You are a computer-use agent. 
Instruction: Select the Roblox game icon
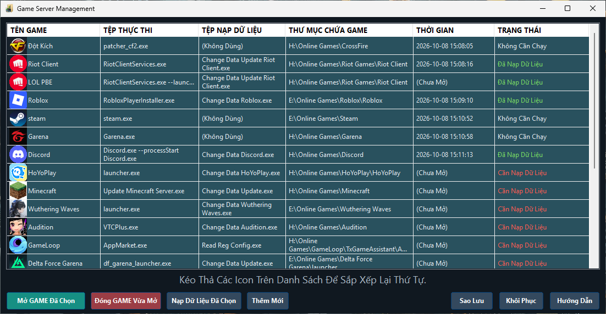coord(18,100)
